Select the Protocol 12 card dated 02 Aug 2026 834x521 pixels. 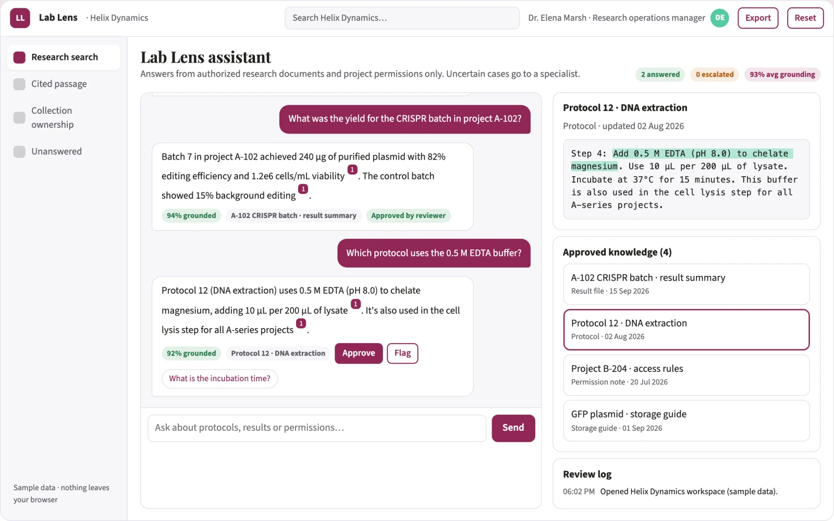pyautogui.click(x=686, y=330)
